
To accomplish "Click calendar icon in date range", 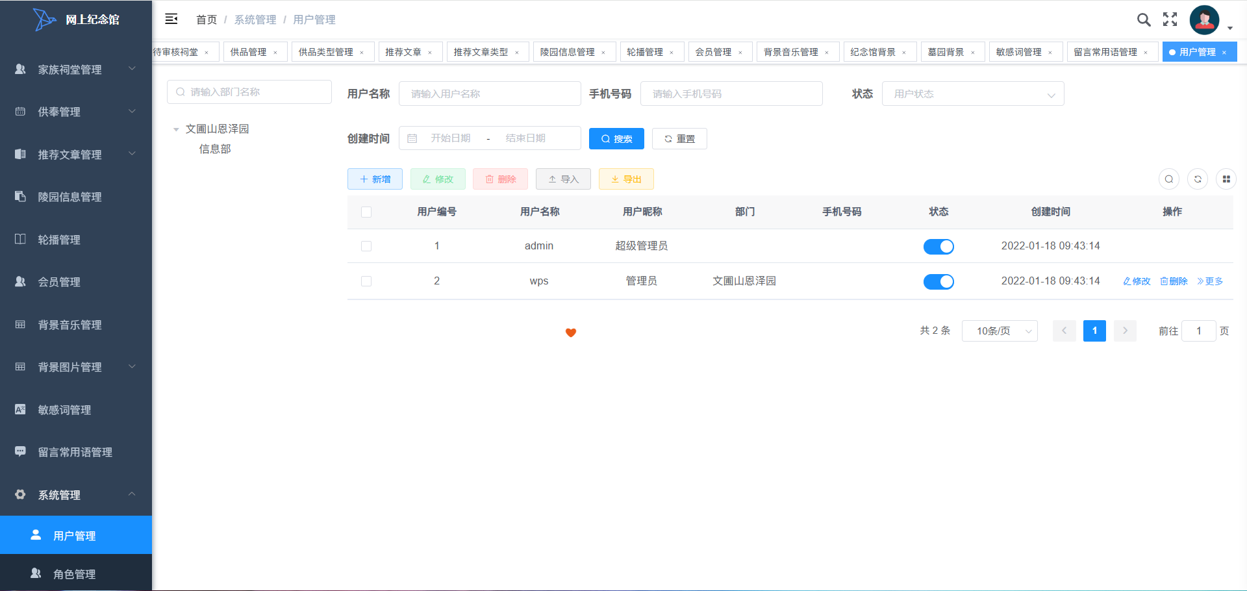I will [412, 138].
